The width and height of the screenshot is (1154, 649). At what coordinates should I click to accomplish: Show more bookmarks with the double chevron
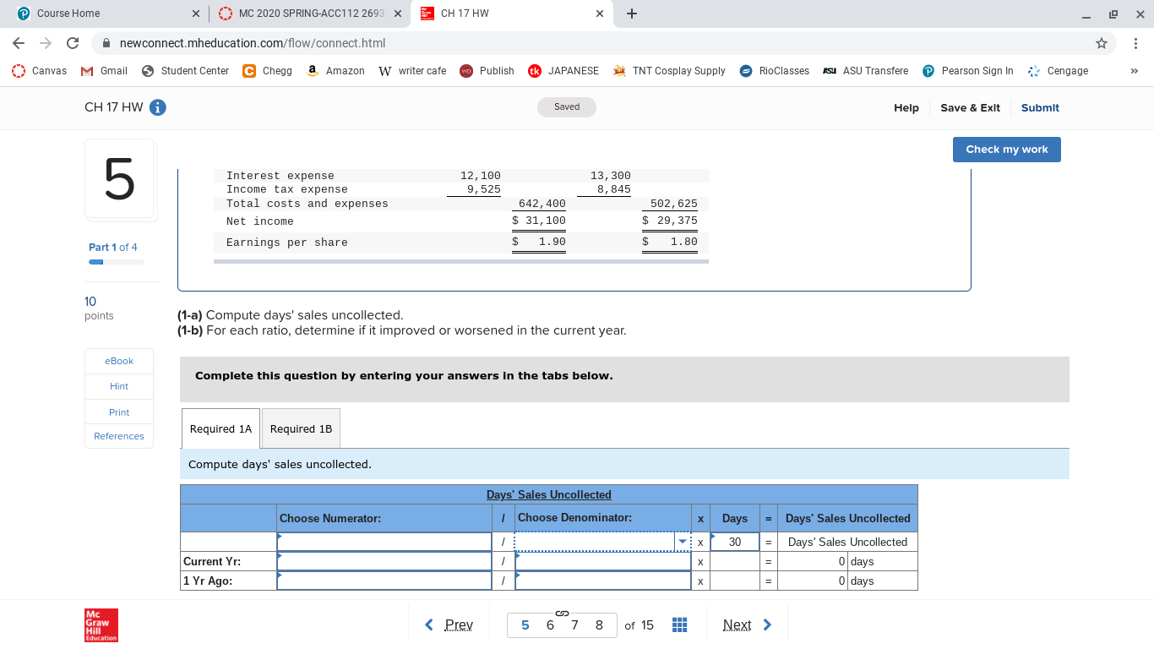pos(1134,71)
